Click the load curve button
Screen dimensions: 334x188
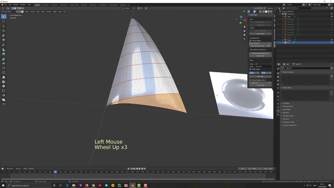pyautogui.click(x=260, y=34)
